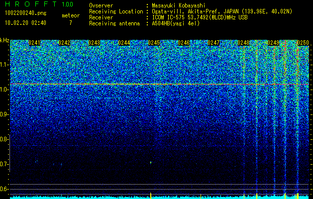
Task: Click the 0247 time marker
Action: coord(213,43)
